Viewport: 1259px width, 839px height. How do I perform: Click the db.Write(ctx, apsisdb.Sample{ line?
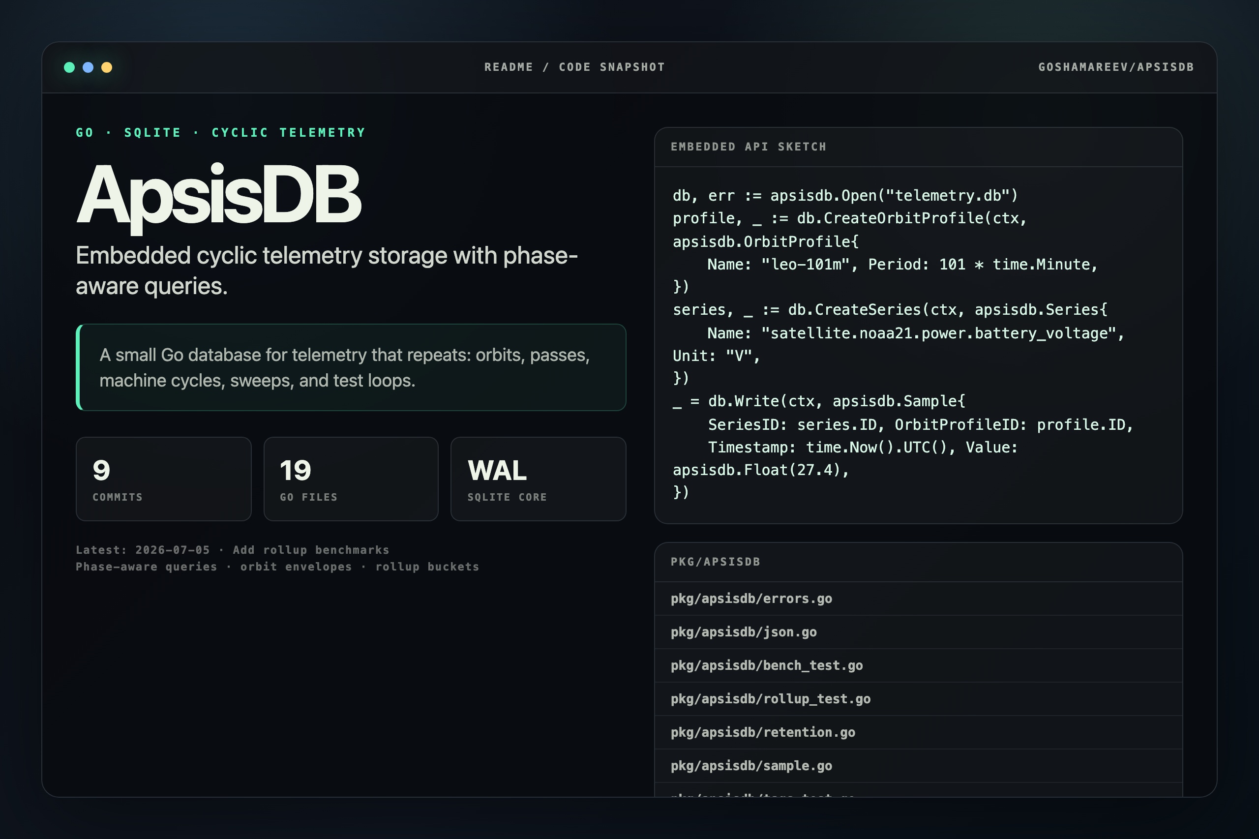819,401
